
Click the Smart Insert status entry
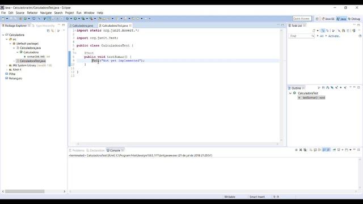pyautogui.click(x=257, y=197)
